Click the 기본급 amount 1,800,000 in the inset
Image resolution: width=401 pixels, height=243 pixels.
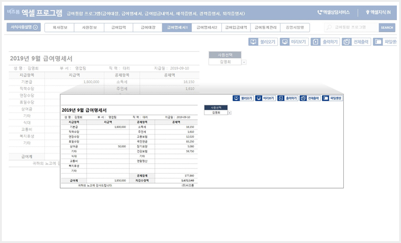click(120, 127)
